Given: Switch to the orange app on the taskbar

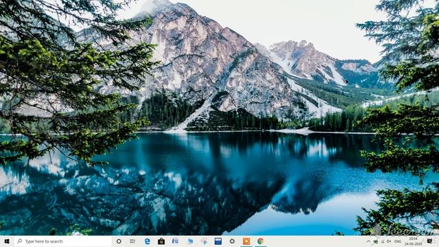Looking at the screenshot, I should [x=246, y=241].
